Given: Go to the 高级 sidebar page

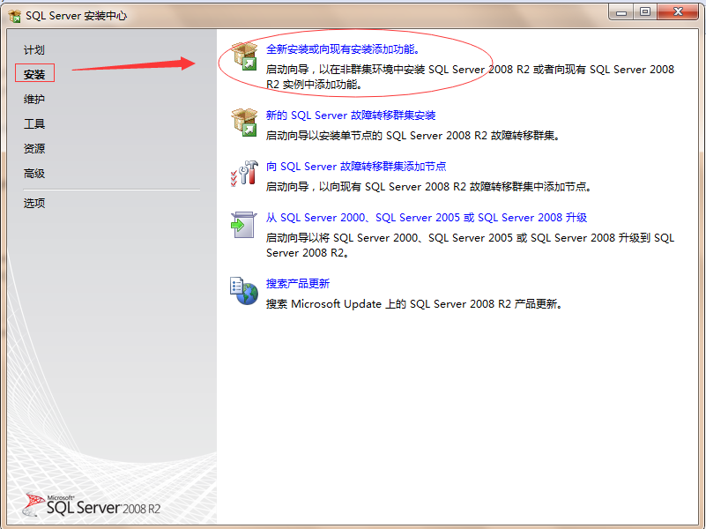Looking at the screenshot, I should [34, 174].
